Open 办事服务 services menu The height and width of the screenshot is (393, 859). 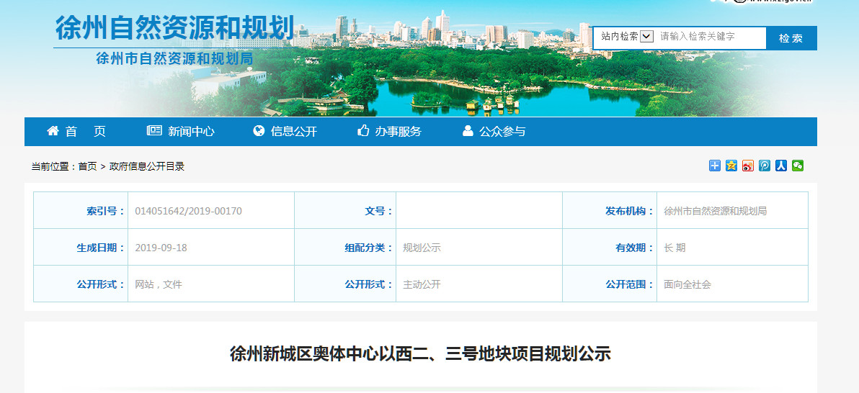pyautogui.click(x=390, y=132)
